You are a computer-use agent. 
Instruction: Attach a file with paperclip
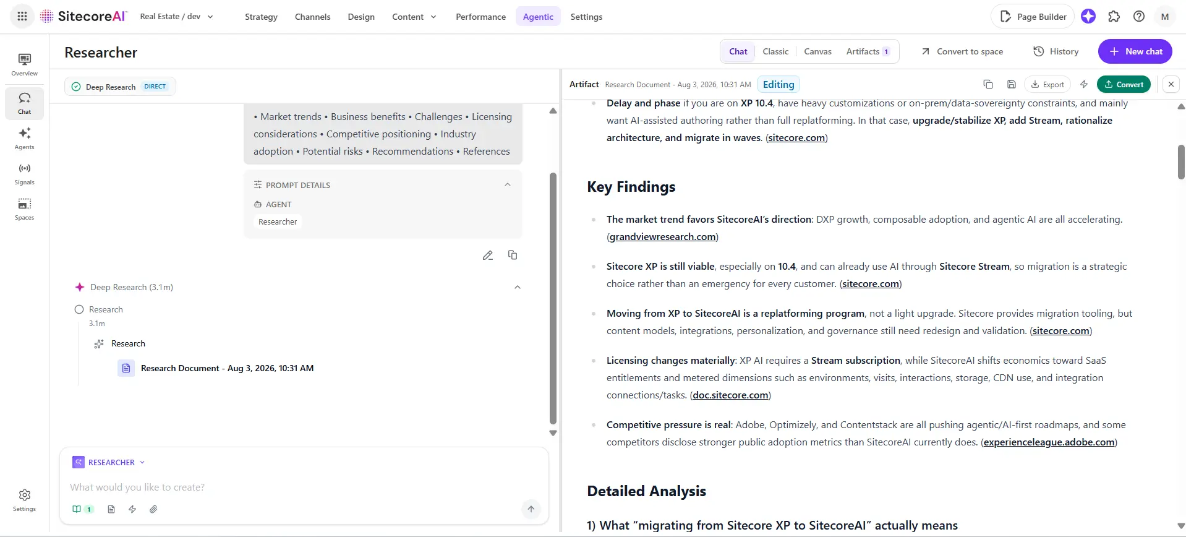[153, 509]
